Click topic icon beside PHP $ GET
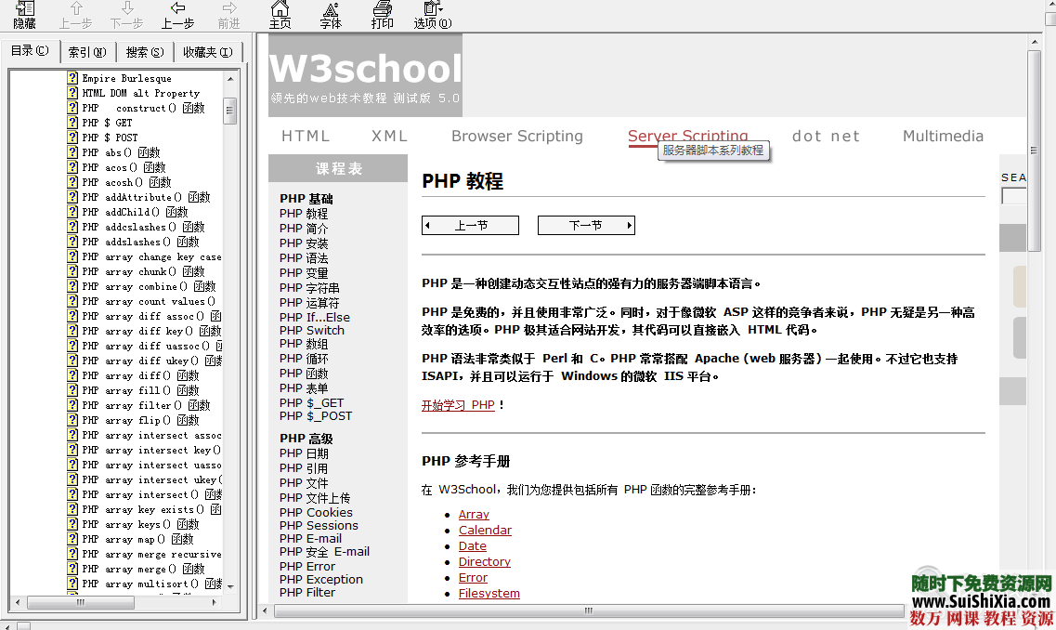Image resolution: width=1056 pixels, height=630 pixels. (72, 123)
